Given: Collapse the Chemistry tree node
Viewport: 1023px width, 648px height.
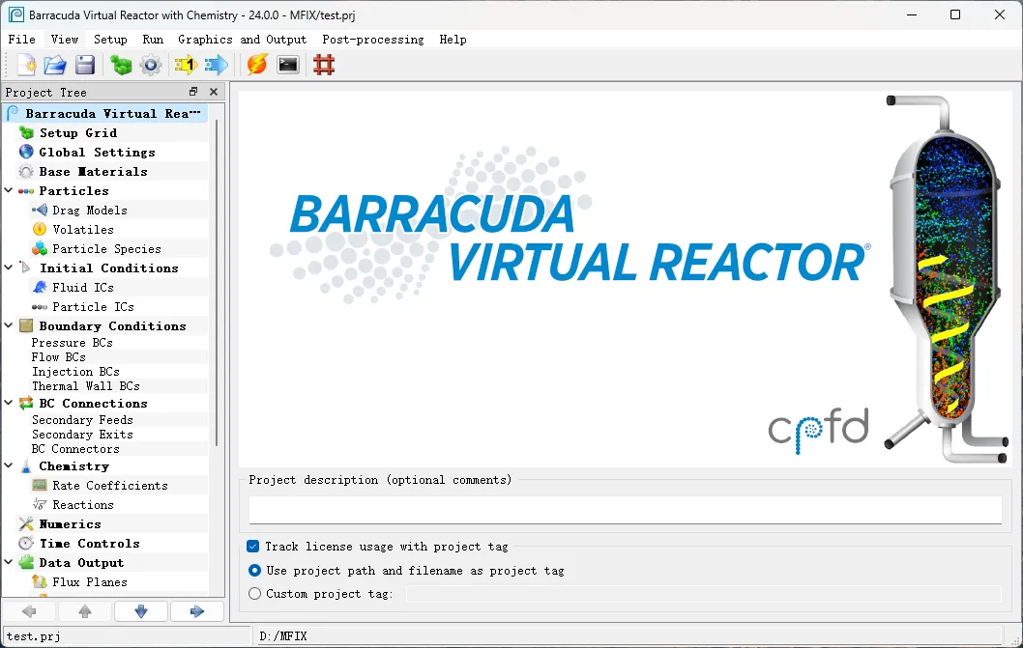Looking at the screenshot, I should tap(9, 465).
